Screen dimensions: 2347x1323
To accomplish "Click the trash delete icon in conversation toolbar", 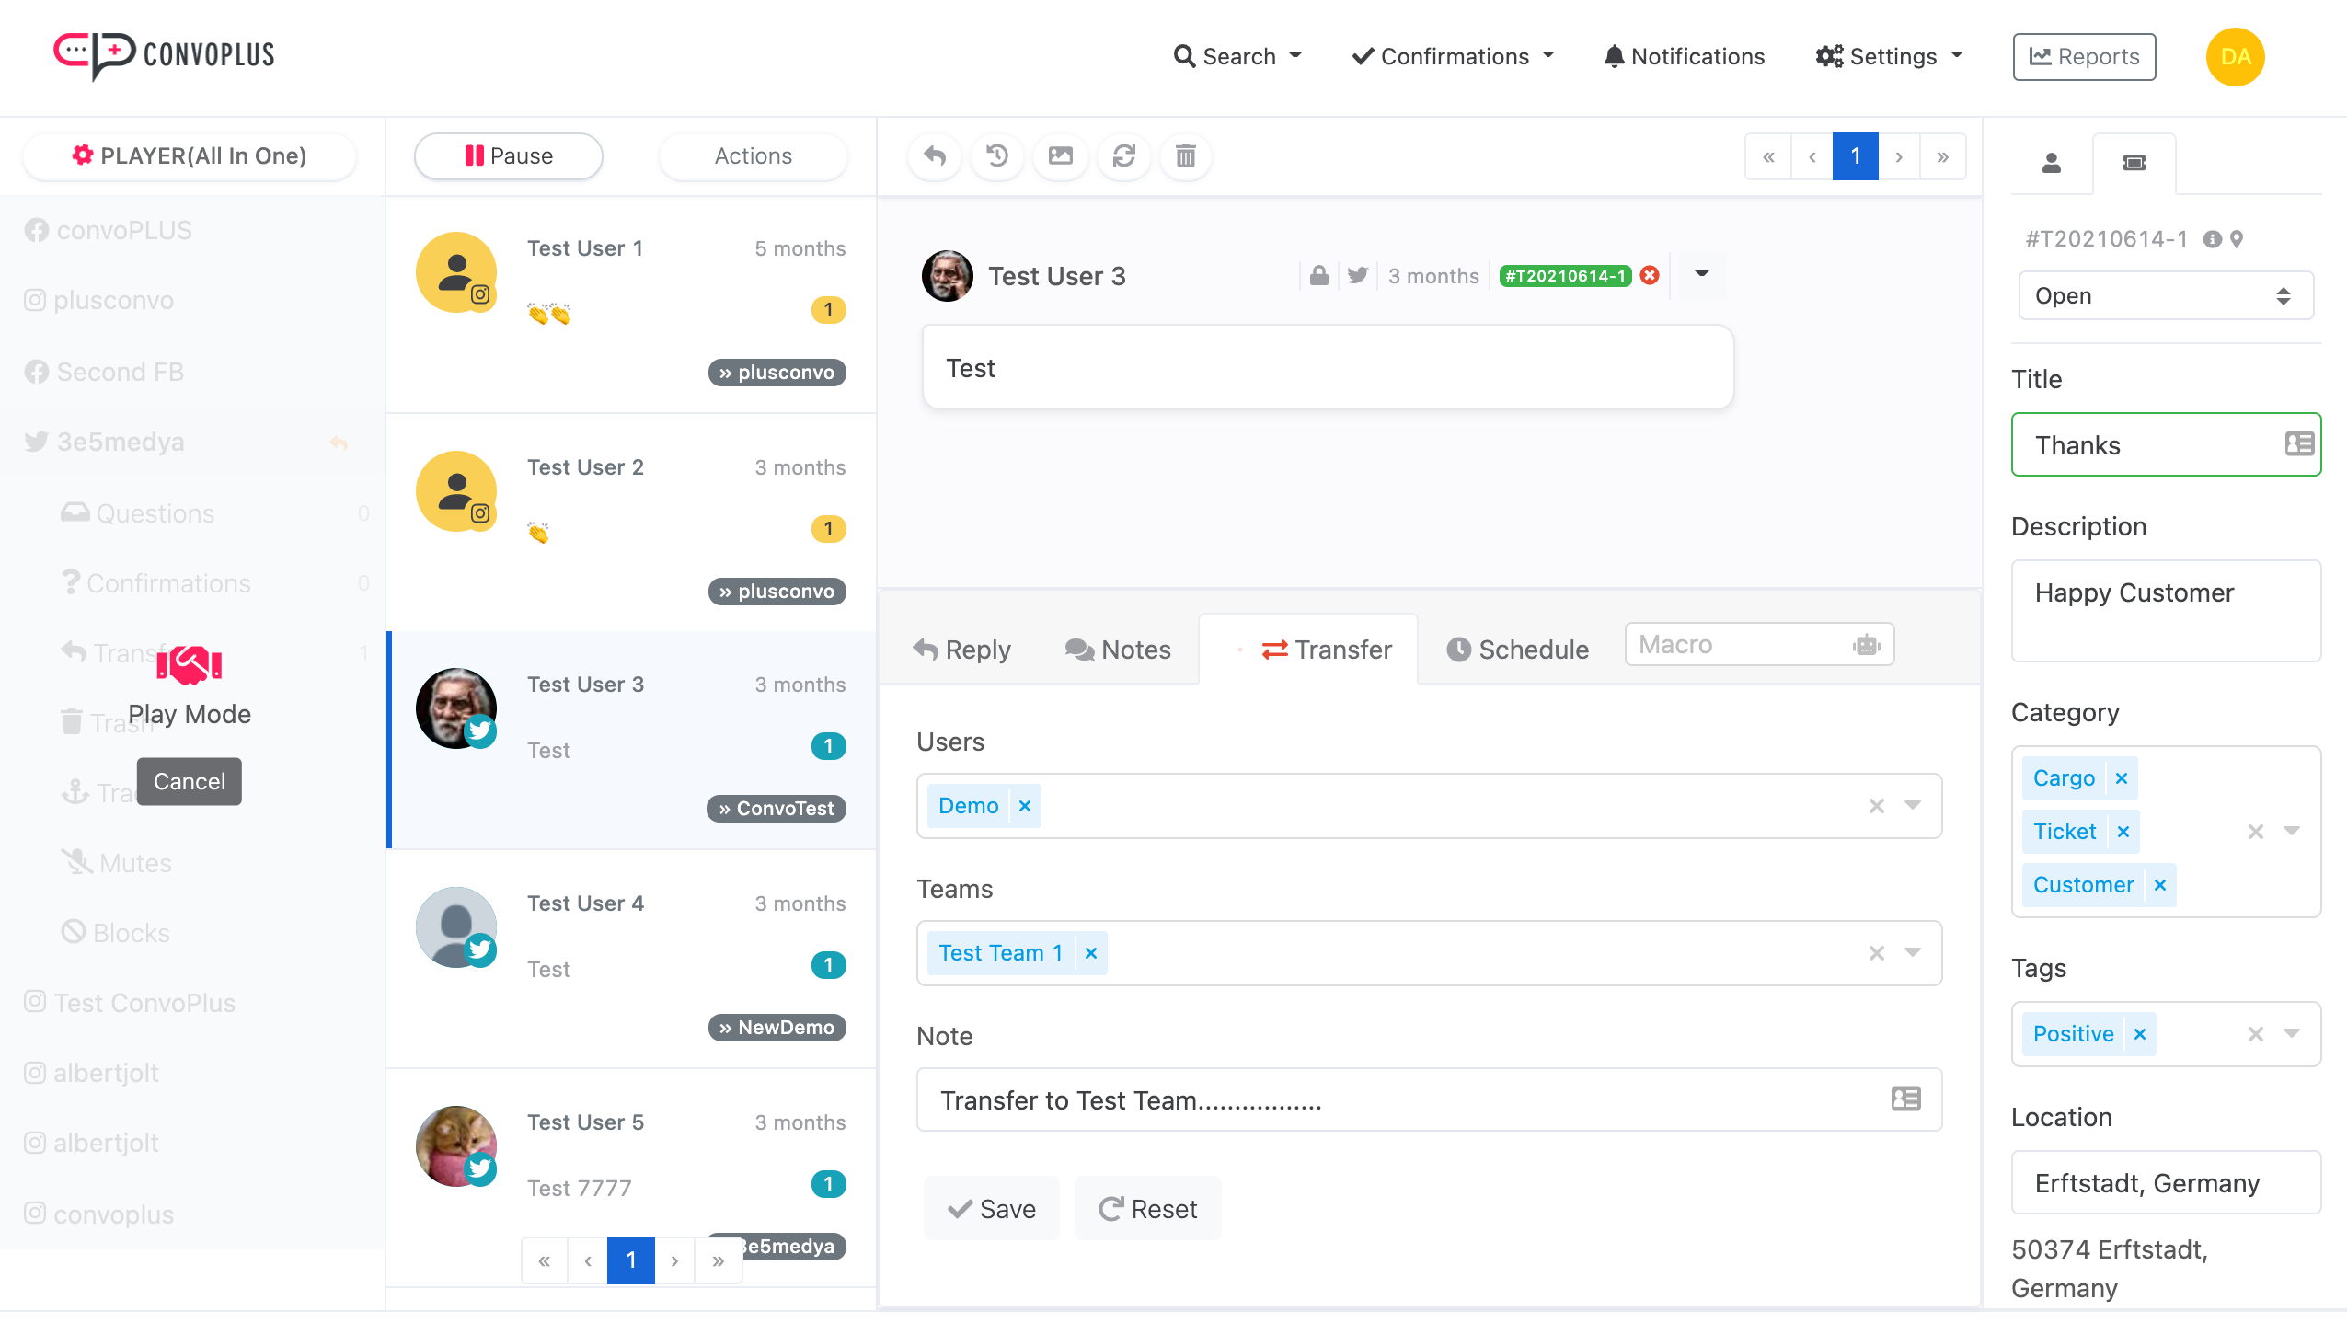I will click(1185, 156).
